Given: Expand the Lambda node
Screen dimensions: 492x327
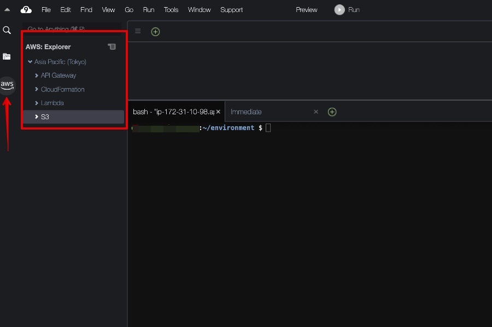Looking at the screenshot, I should point(37,103).
